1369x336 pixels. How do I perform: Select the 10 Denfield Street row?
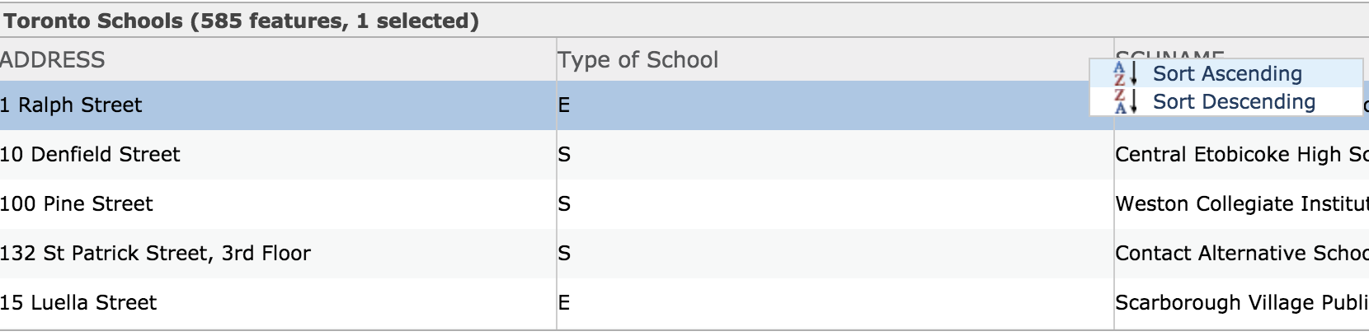point(684,154)
